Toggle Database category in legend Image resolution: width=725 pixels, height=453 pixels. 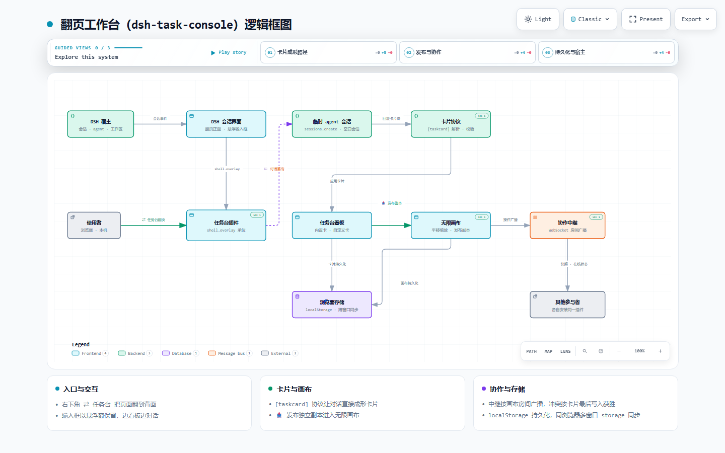[180, 353]
